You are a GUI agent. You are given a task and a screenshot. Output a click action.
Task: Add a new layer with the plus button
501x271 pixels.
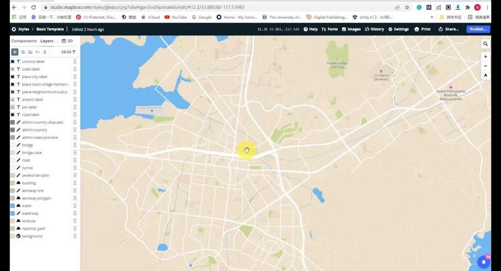point(15,52)
